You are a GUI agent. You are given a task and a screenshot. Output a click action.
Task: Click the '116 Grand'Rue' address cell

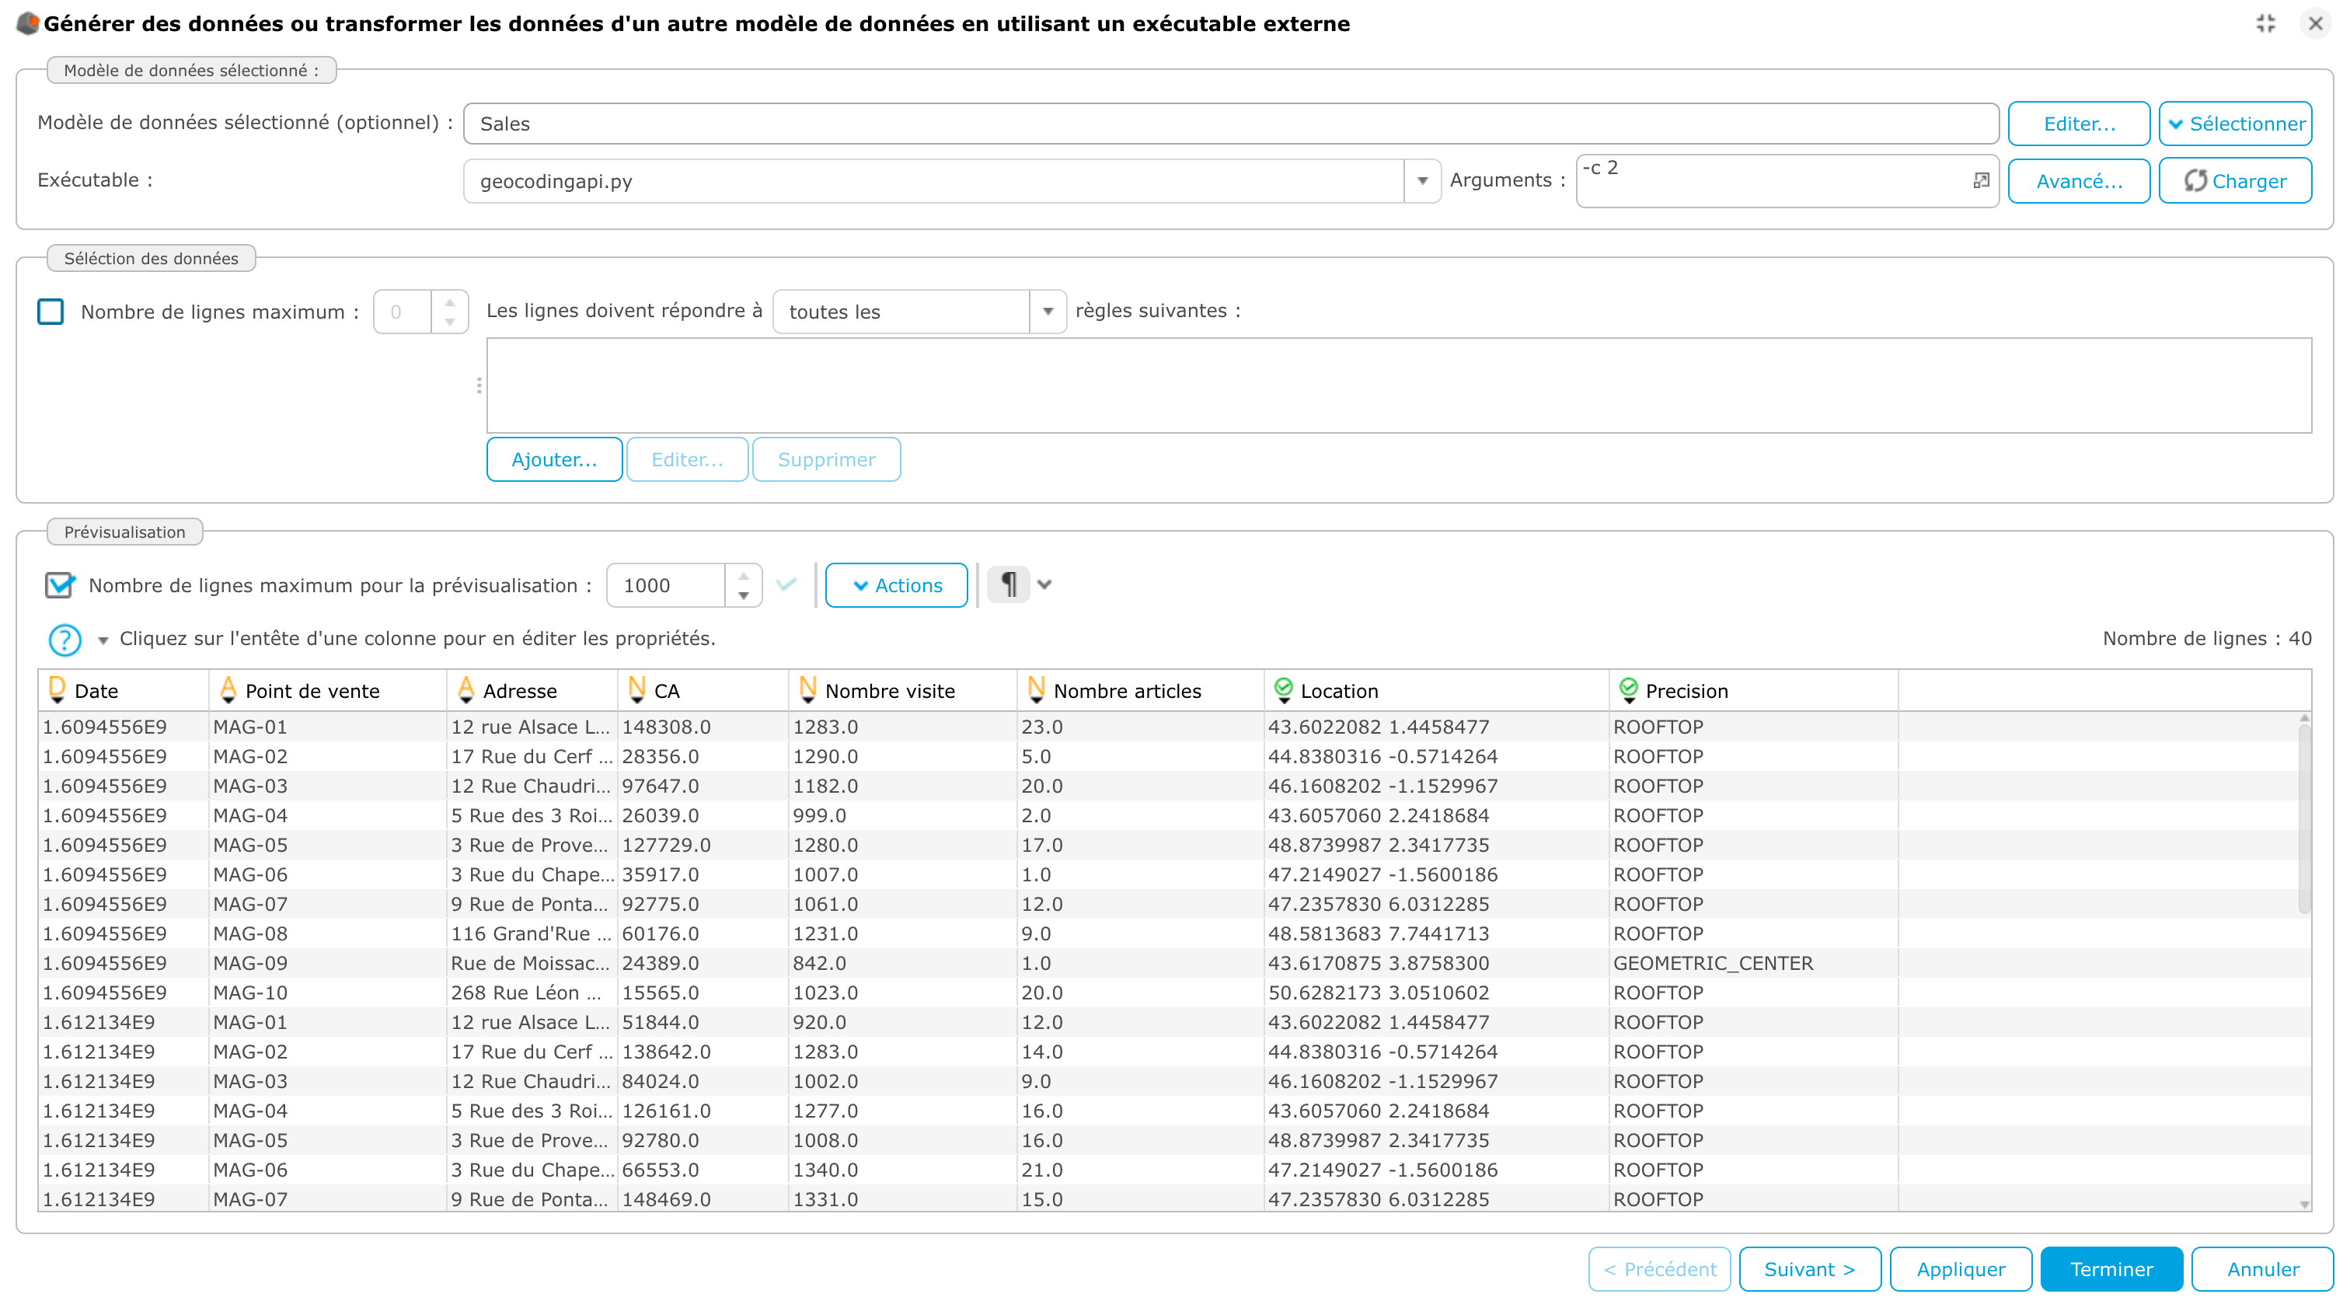pyautogui.click(x=531, y=933)
